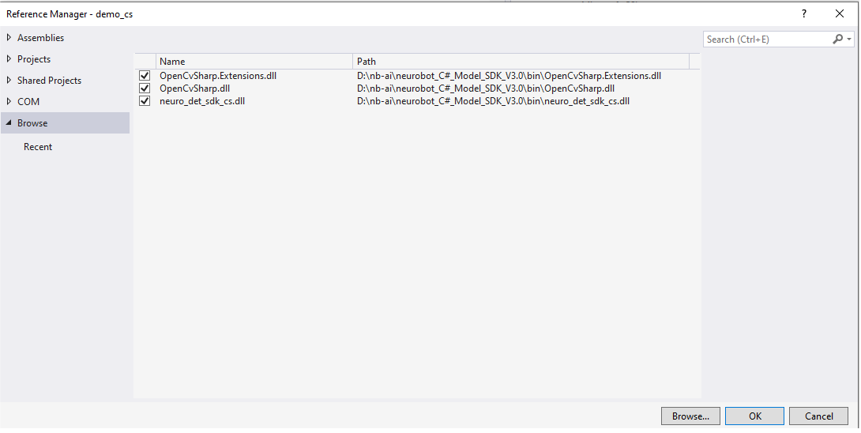Screen dimensions: 861x433
Task: Click the path ending bin\neuro_det_sdk_cs.dll
Action: (x=493, y=101)
